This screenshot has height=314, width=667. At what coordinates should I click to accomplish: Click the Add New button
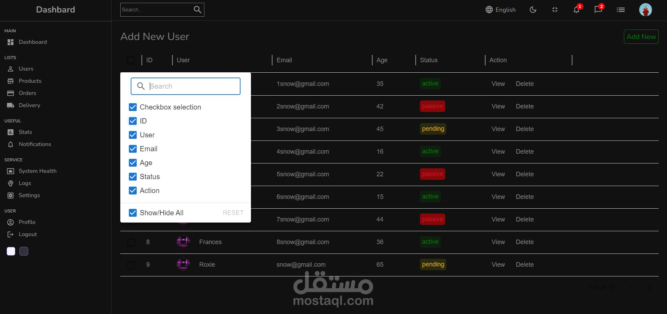point(641,37)
